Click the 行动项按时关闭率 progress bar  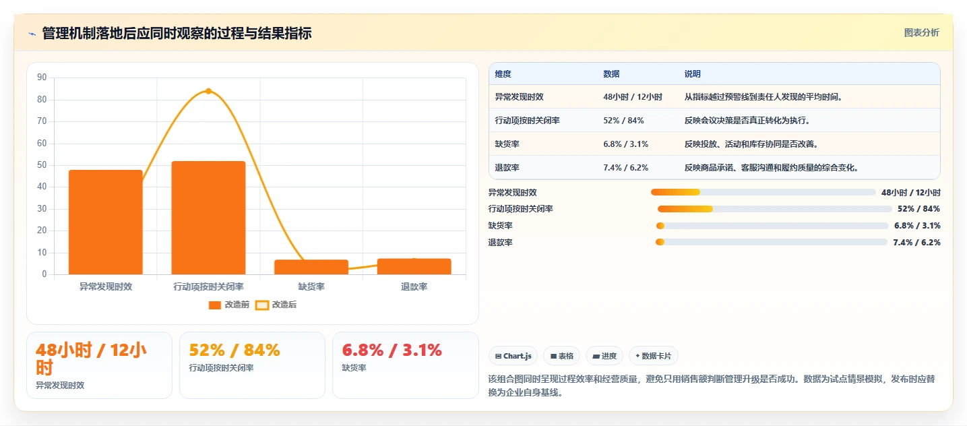(x=774, y=209)
